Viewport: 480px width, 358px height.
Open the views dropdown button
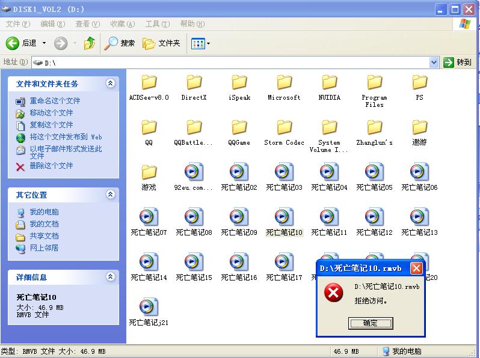(200, 43)
